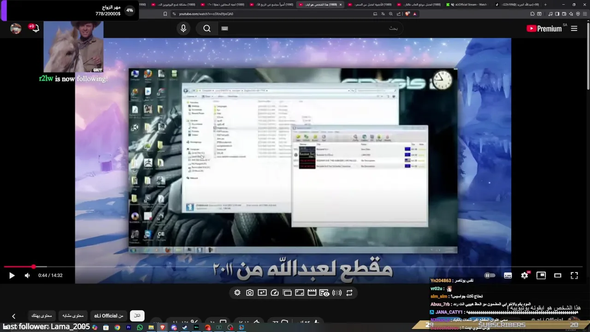Toggle the autoplay switch
The width and height of the screenshot is (590, 332).
click(490, 276)
